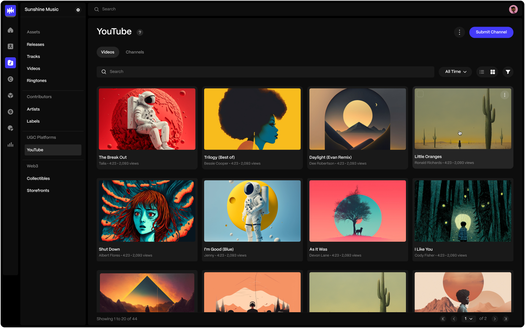
Task: Switch to the Channels tab
Action: 135,52
